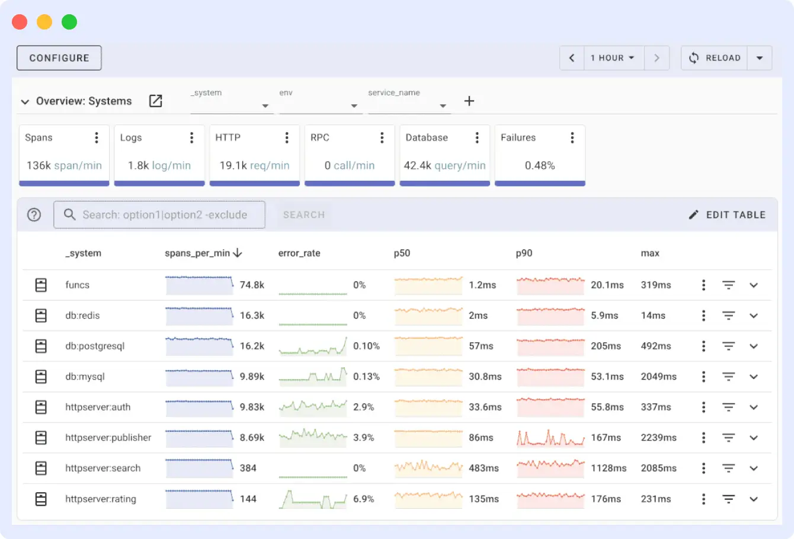Click the filter icon in the httpserver:auth row

(729, 407)
